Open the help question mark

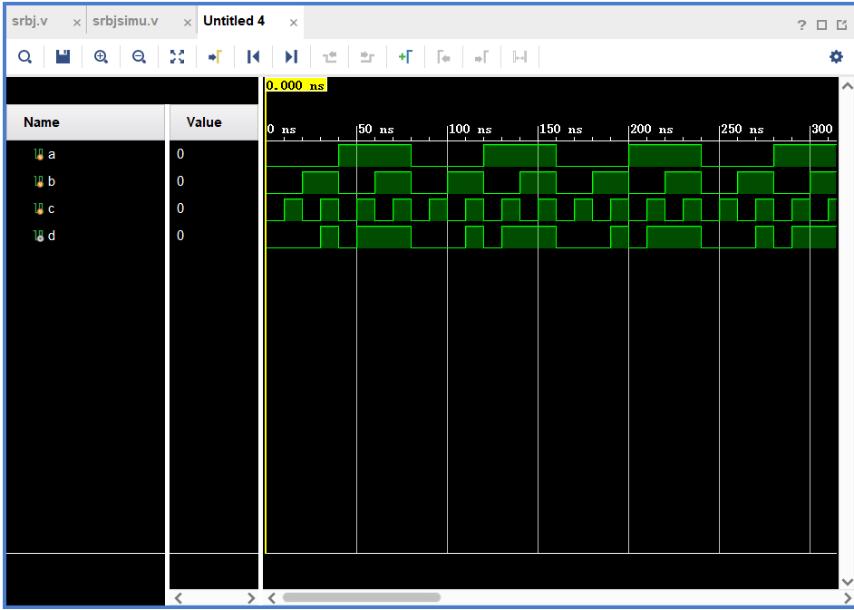[x=801, y=25]
